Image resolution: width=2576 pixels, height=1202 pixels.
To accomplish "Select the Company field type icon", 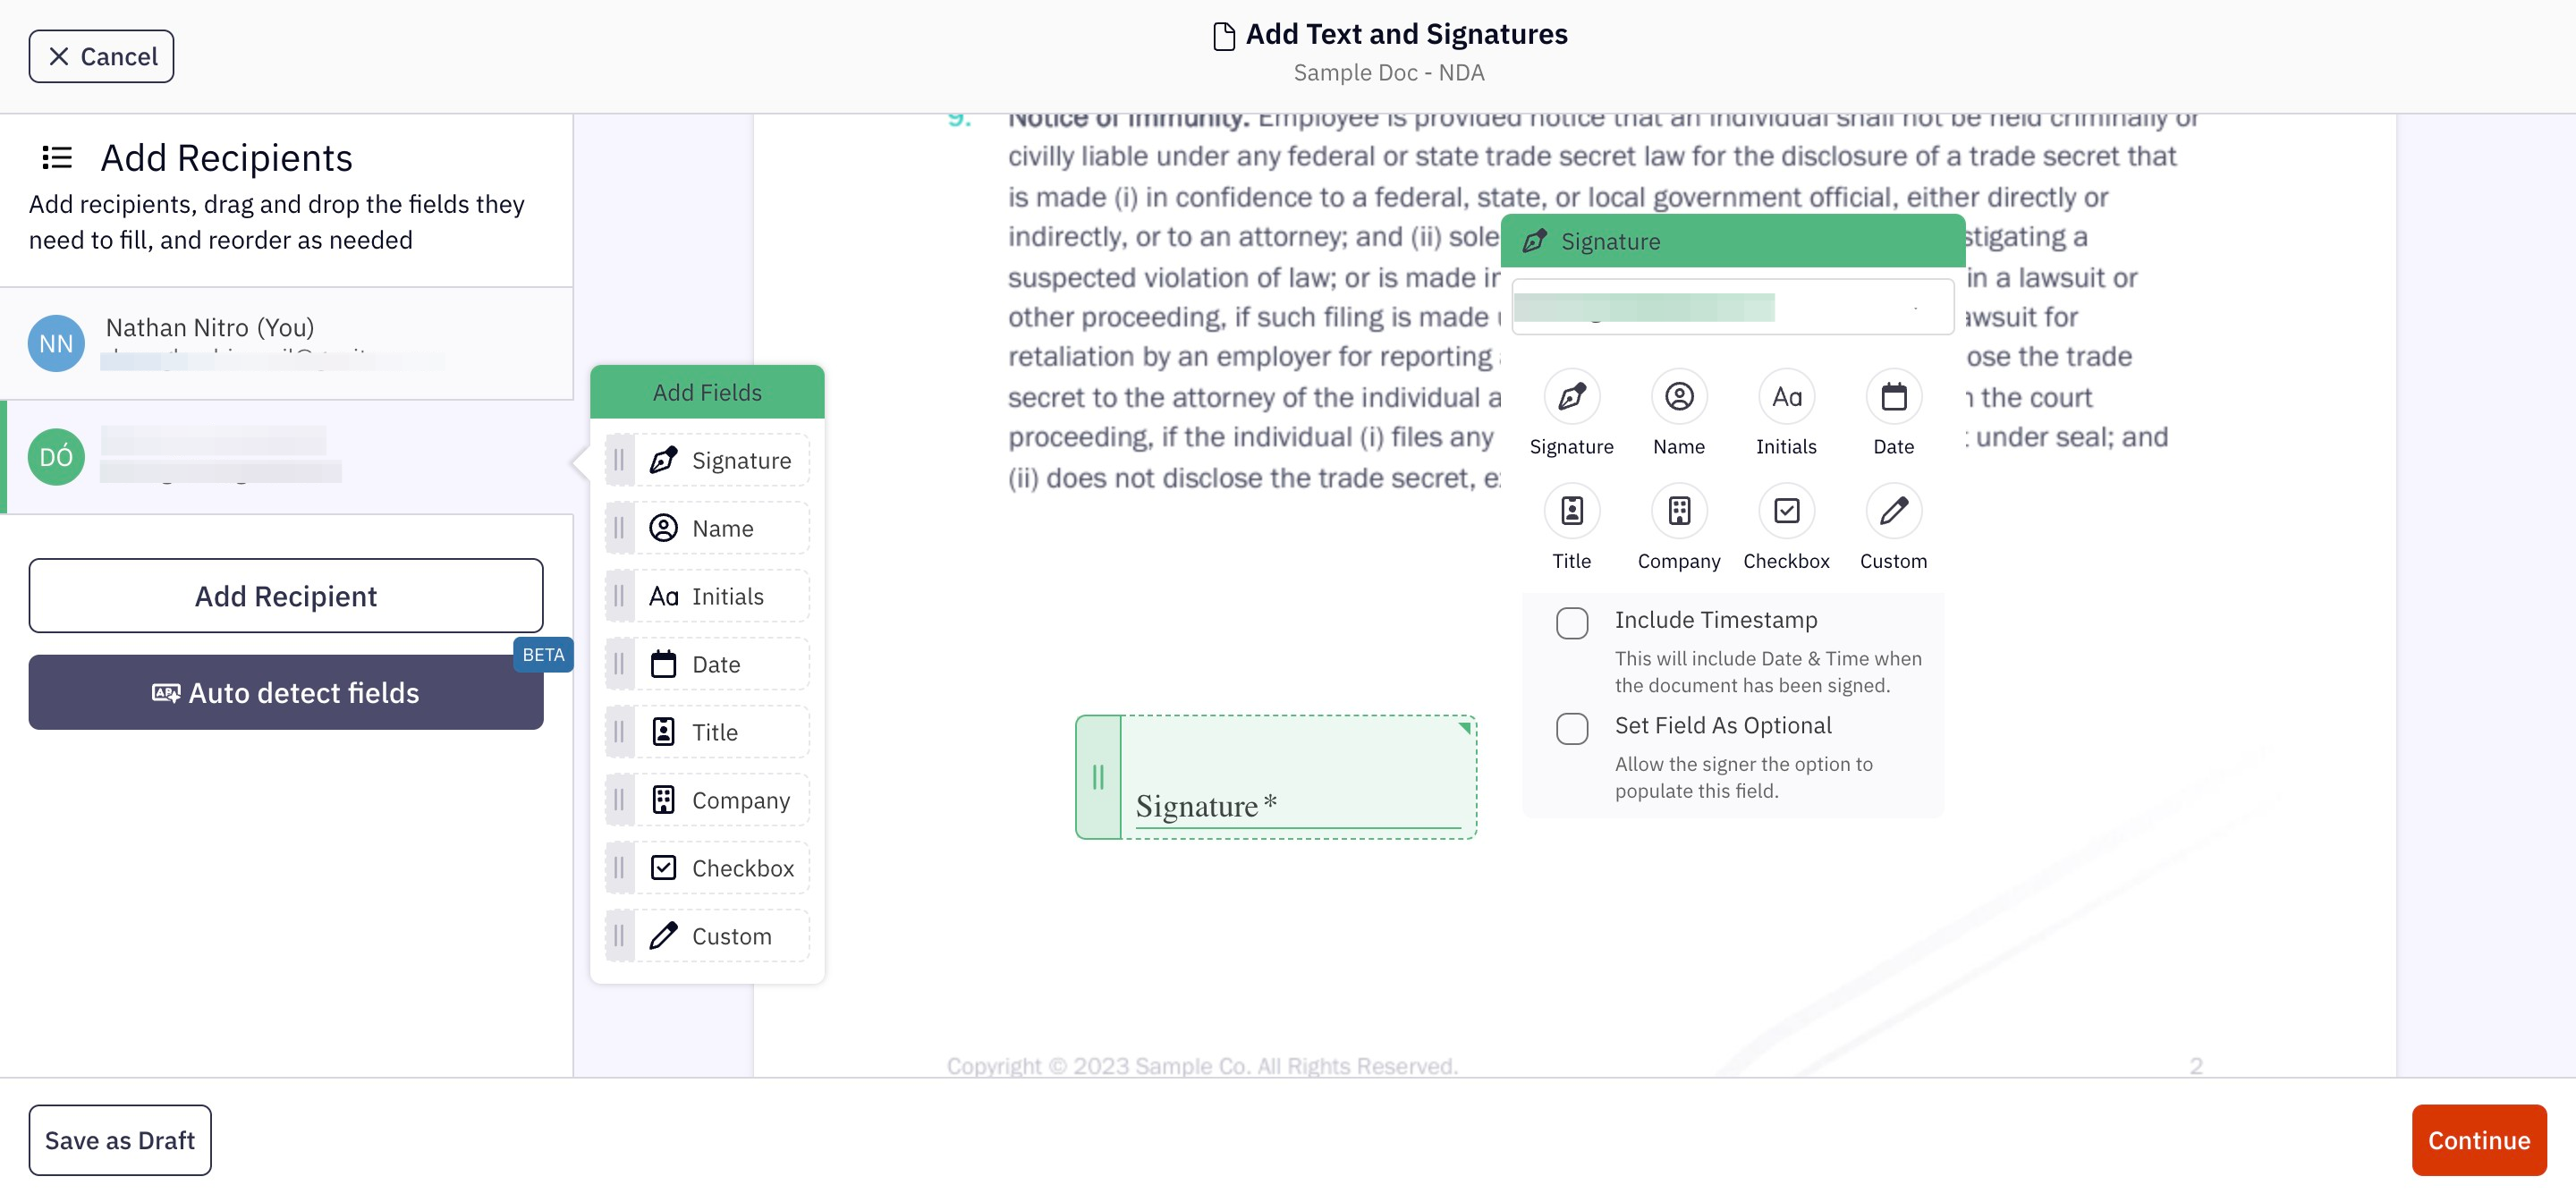I will pyautogui.click(x=1678, y=510).
